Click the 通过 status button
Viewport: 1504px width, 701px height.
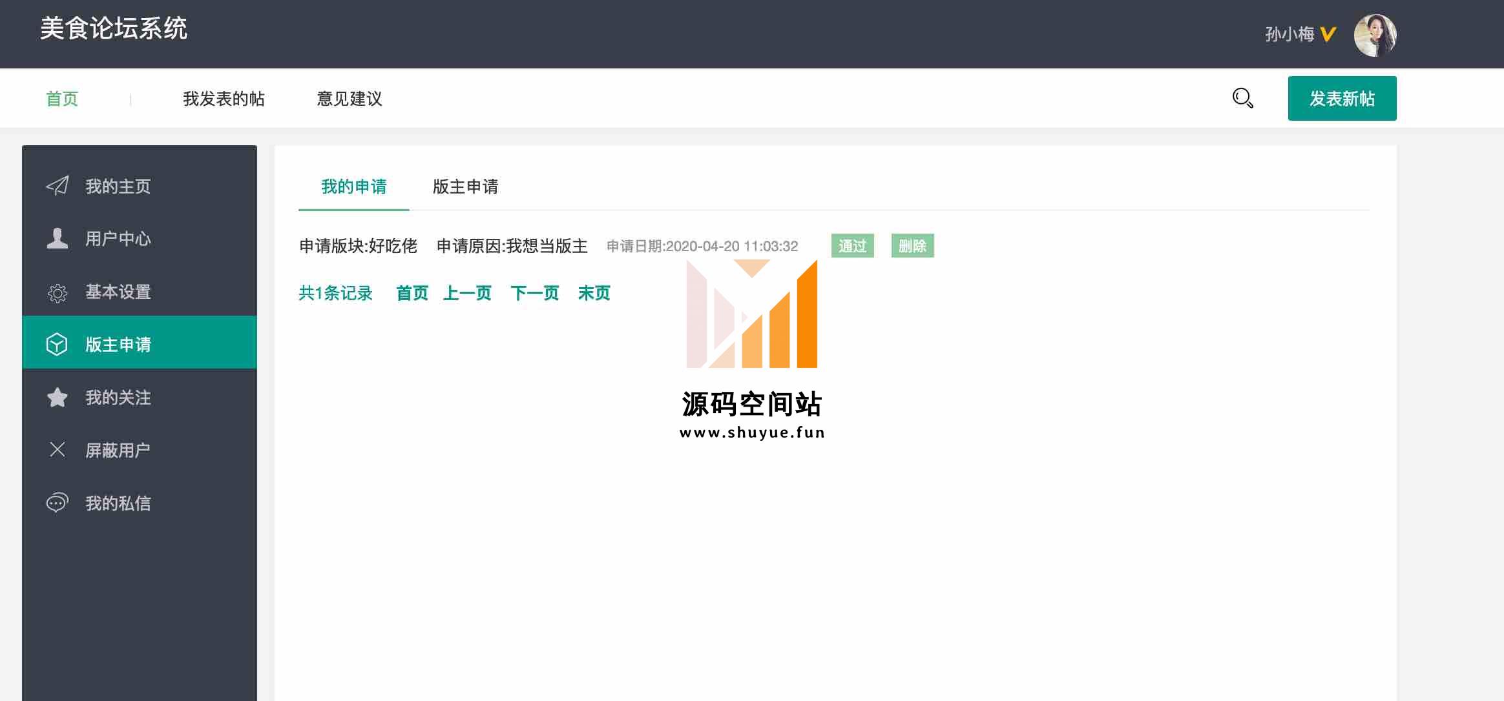(852, 245)
